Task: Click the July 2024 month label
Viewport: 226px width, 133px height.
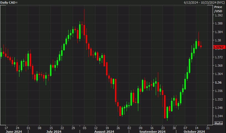Action: [x=54, y=131]
